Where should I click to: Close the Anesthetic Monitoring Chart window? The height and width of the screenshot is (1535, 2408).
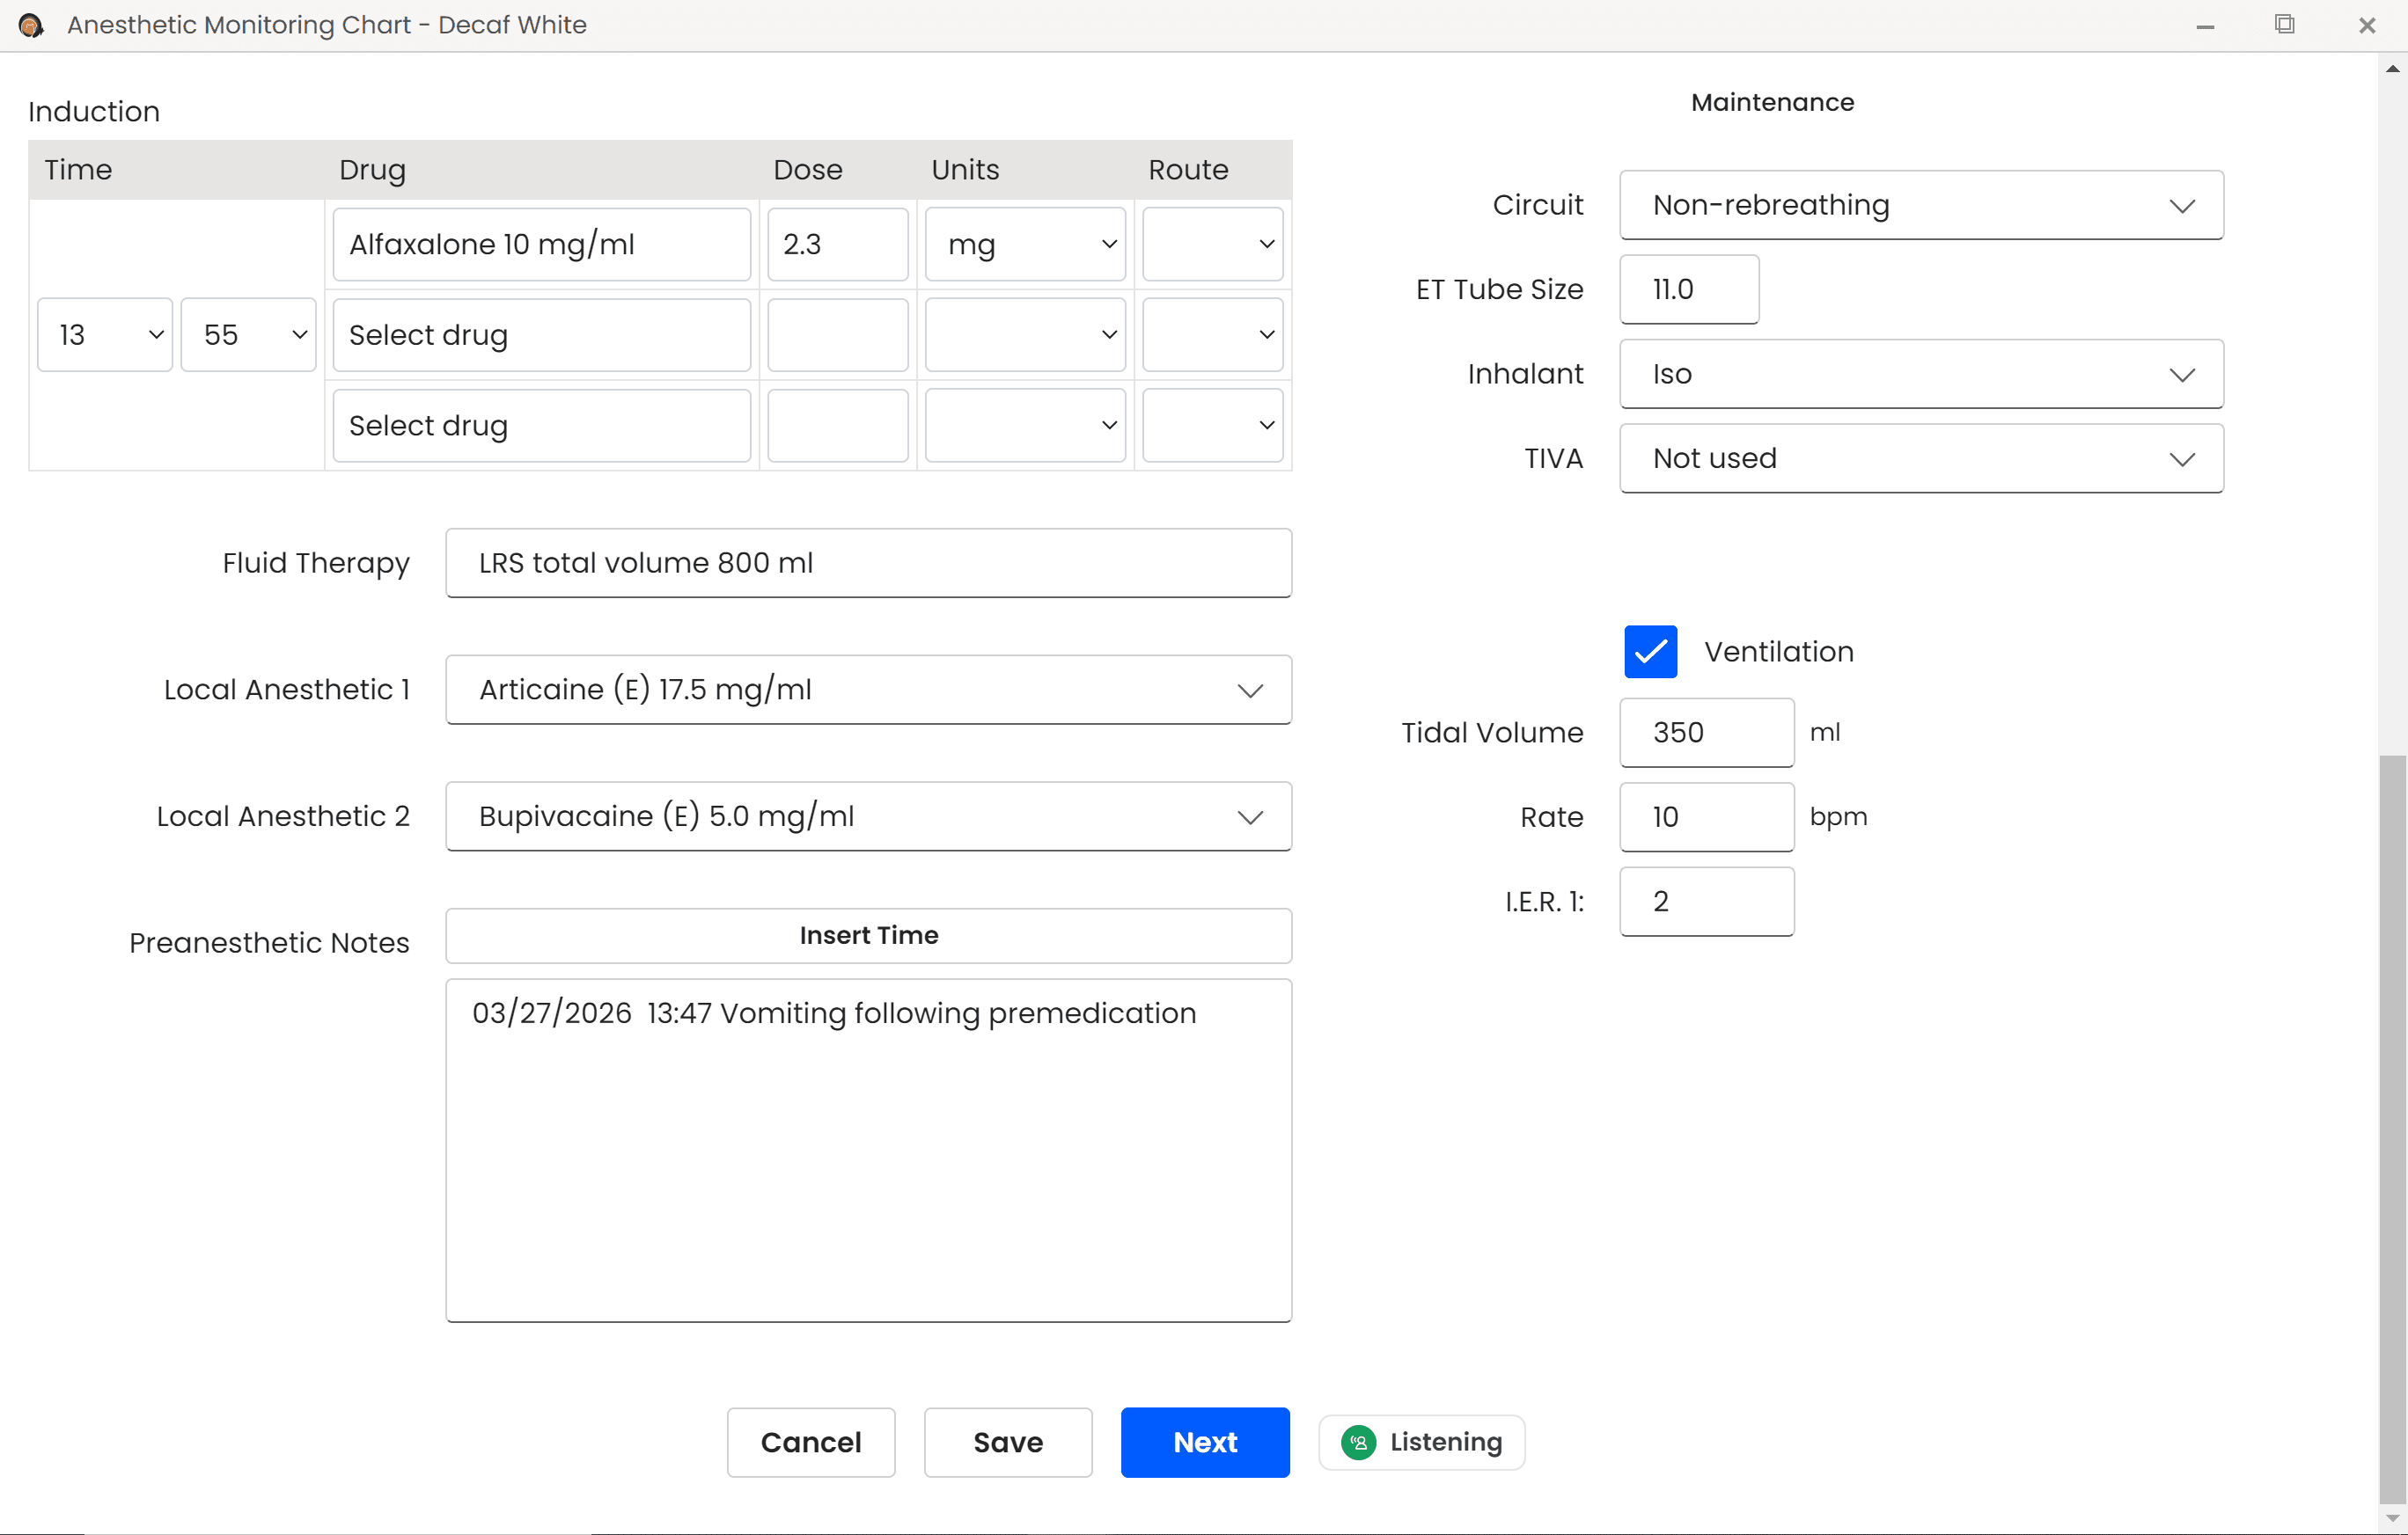(2367, 25)
